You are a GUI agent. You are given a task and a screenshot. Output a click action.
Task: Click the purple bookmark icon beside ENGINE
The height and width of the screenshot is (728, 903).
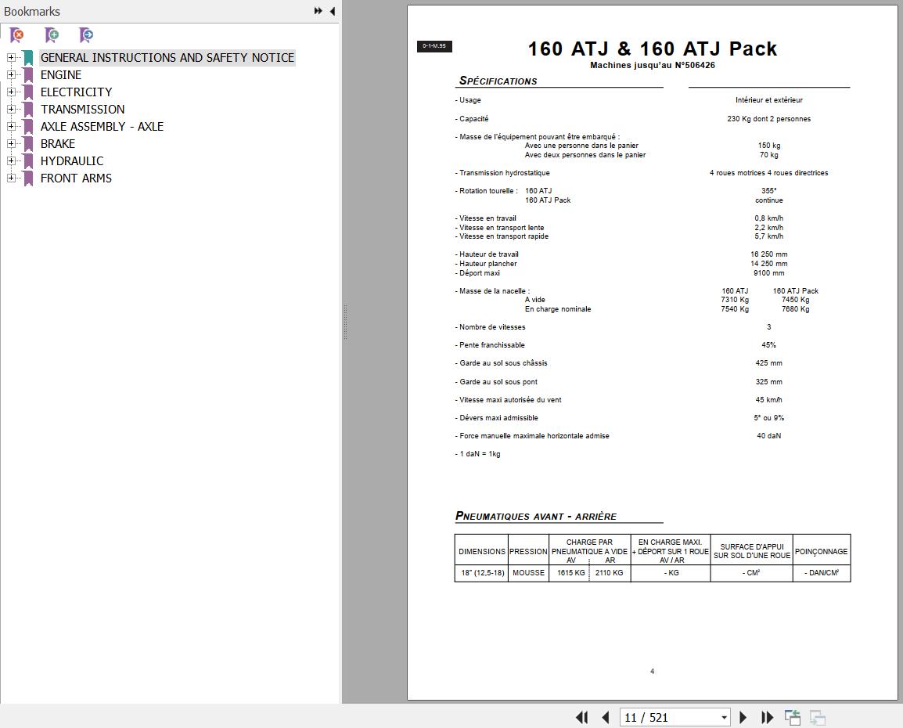pyautogui.click(x=28, y=75)
